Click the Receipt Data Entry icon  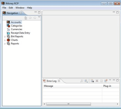pyautogui.click(x=8, y=33)
